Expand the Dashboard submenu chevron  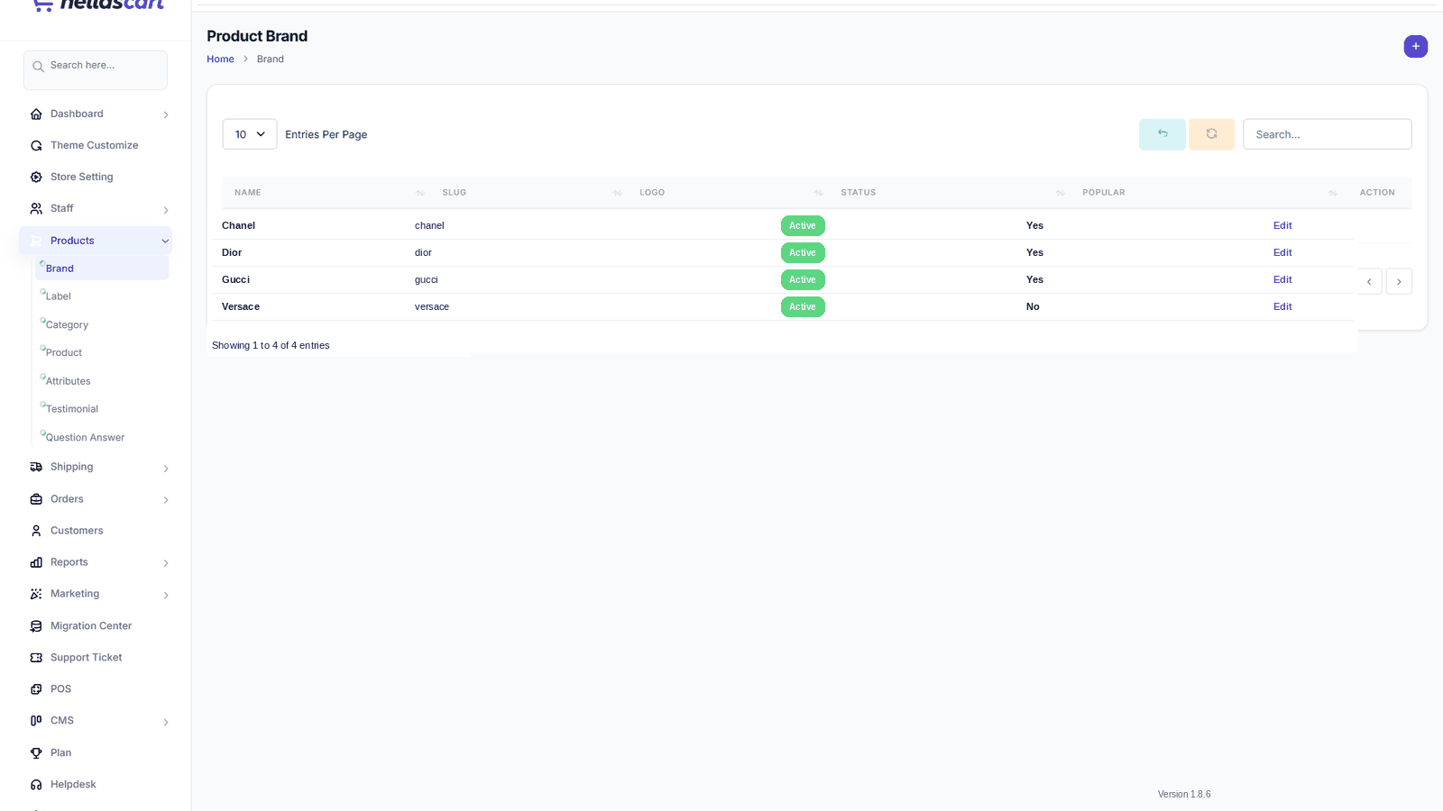coord(166,114)
